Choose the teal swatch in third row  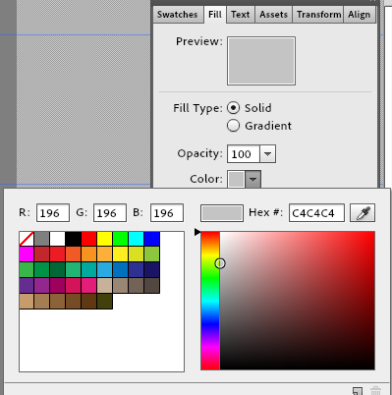pyautogui.click(x=89, y=270)
